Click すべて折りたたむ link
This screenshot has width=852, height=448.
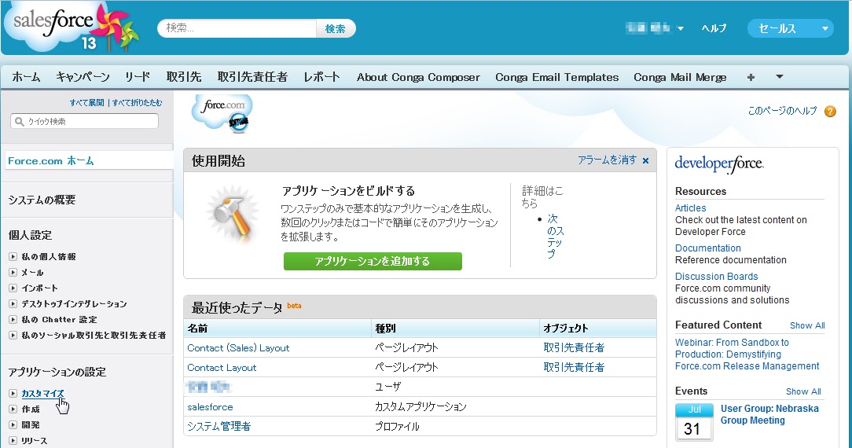pos(137,103)
